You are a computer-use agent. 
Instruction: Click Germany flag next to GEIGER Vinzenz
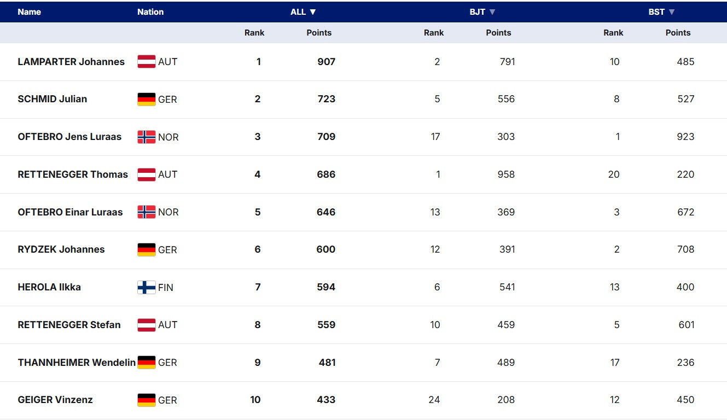click(147, 400)
